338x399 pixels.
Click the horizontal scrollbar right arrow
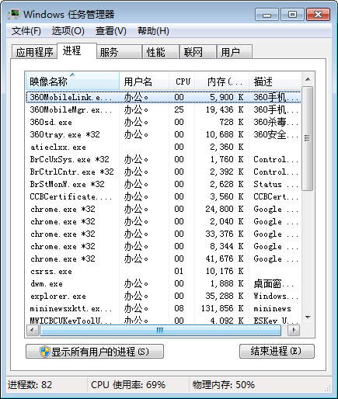point(294,330)
